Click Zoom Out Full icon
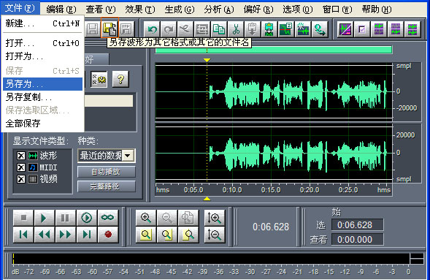This screenshot has height=280, width=430. tap(188, 218)
